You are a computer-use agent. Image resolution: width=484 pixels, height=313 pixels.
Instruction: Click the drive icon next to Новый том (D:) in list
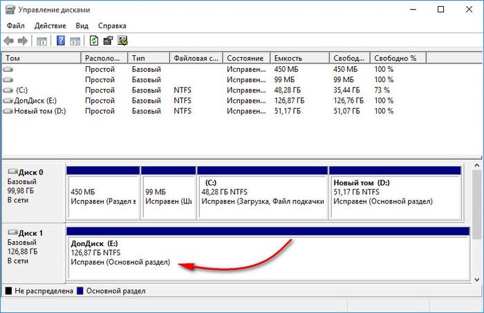pos(8,111)
